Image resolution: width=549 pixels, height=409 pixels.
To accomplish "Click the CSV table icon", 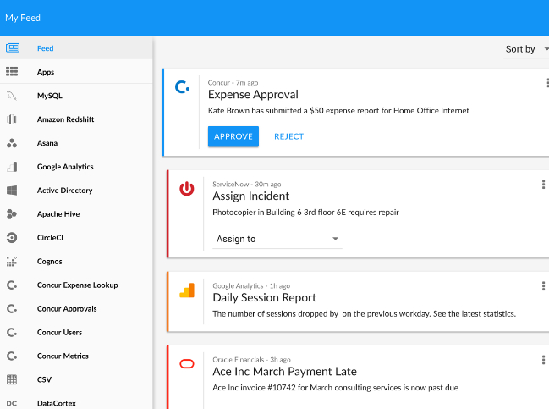I will (x=12, y=379).
